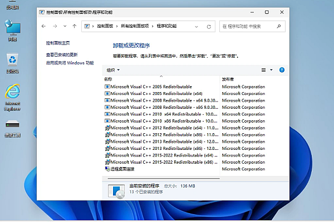Minimize the Programs and Features window
Viewport: 334px width, 222px height.
pos(252,12)
